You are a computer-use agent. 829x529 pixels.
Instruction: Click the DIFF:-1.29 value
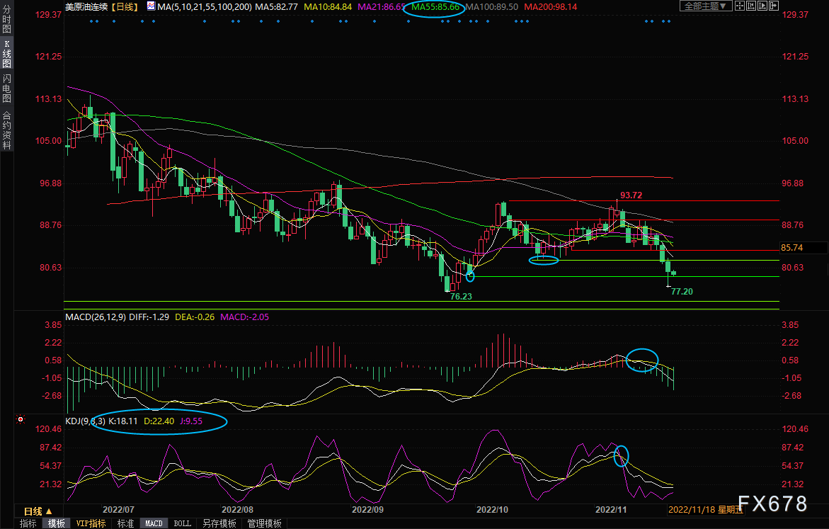149,317
